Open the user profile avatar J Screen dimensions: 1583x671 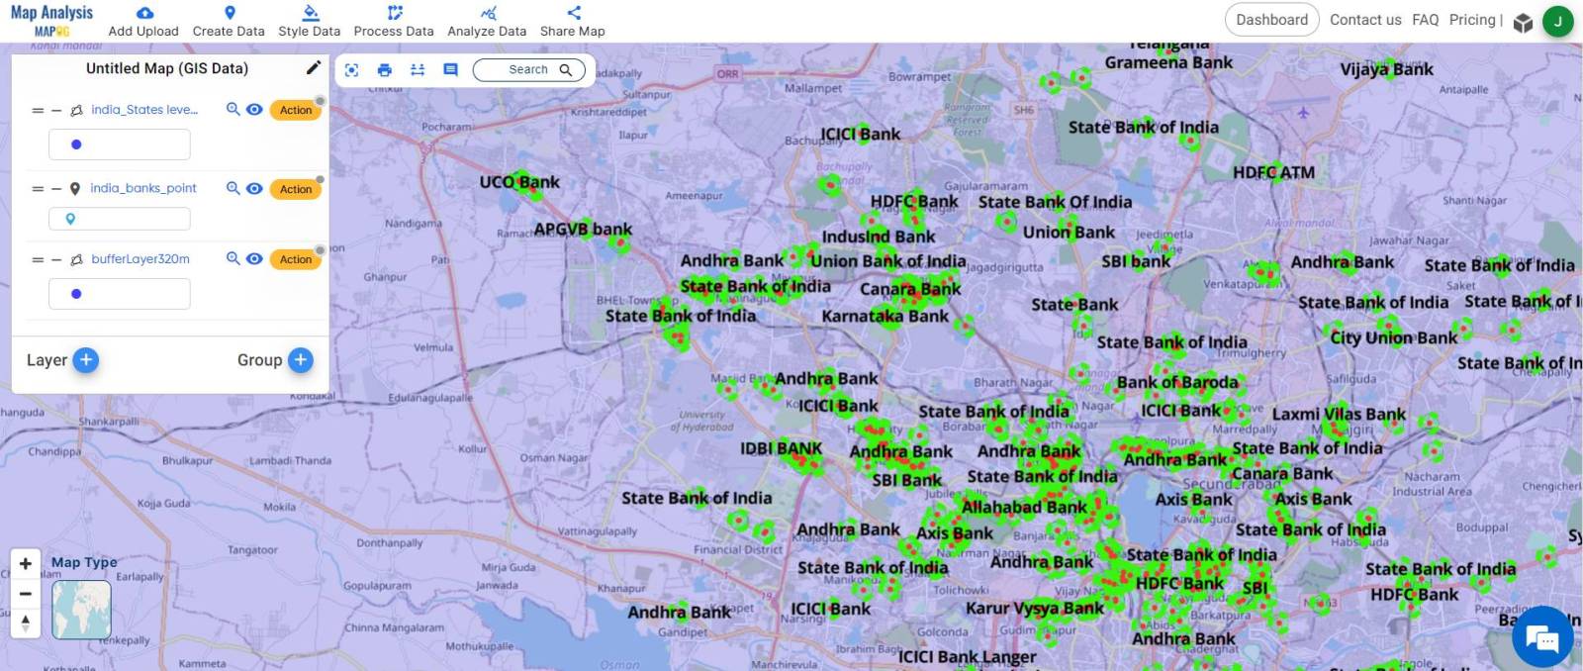[x=1558, y=21]
